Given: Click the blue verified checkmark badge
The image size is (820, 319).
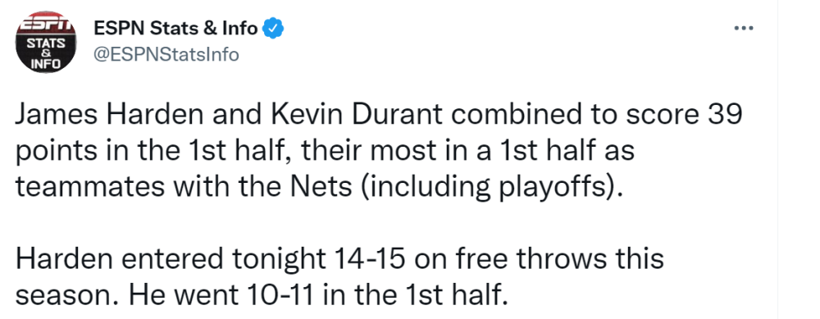Looking at the screenshot, I should click(273, 29).
